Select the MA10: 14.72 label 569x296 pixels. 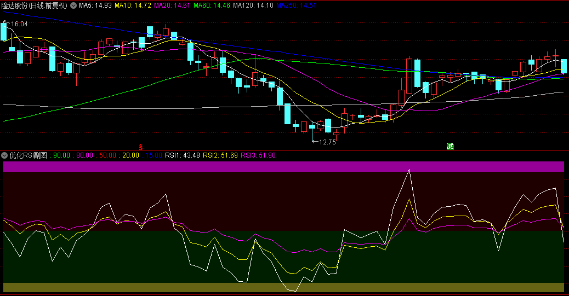[x=133, y=5]
